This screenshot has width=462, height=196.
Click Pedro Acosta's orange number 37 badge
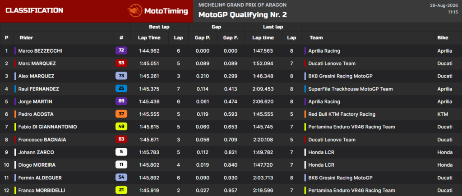tap(121, 114)
